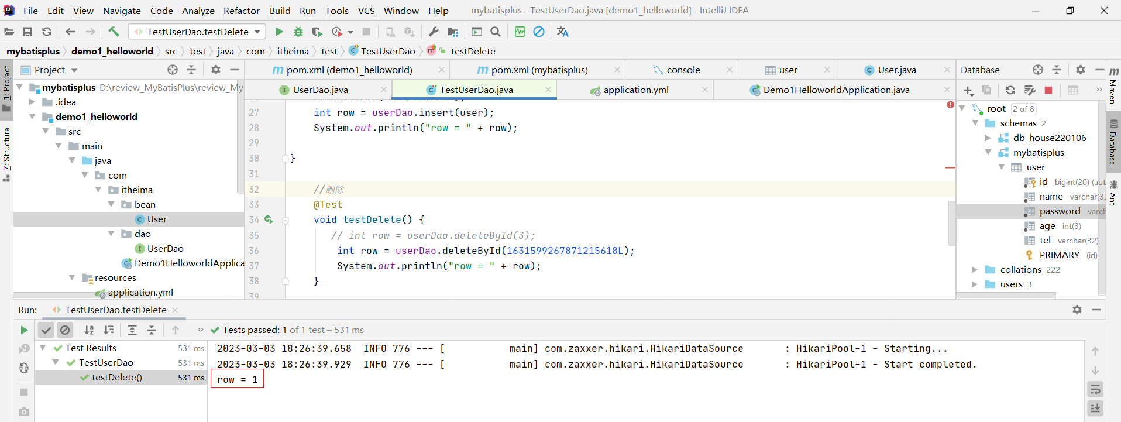Click the TestUserDao breadcrumb in the navigation bar
The height and width of the screenshot is (422, 1121).
382,51
